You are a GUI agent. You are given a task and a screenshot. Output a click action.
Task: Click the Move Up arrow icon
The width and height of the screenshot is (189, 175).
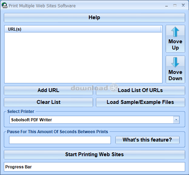[x=175, y=32]
